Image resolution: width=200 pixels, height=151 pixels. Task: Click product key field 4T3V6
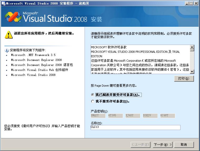(x=115, y=116)
